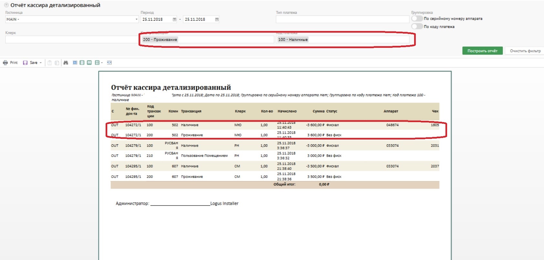The image size is (544, 260).
Task: Click the multiple pages grid icon
Action: [97, 63]
